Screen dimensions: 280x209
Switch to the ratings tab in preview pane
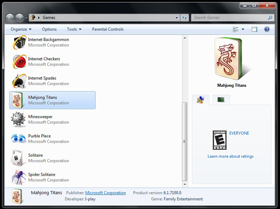(x=200, y=100)
